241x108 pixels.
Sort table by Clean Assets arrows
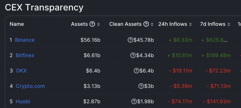coord(152,24)
